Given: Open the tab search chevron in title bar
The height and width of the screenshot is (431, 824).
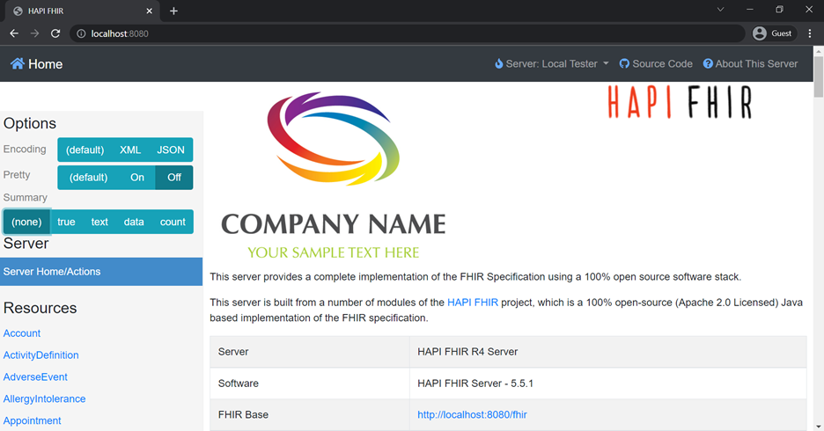Looking at the screenshot, I should coord(720,10).
